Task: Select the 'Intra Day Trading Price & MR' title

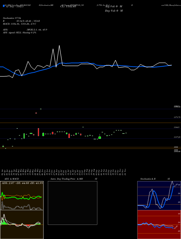Action: point(67,179)
